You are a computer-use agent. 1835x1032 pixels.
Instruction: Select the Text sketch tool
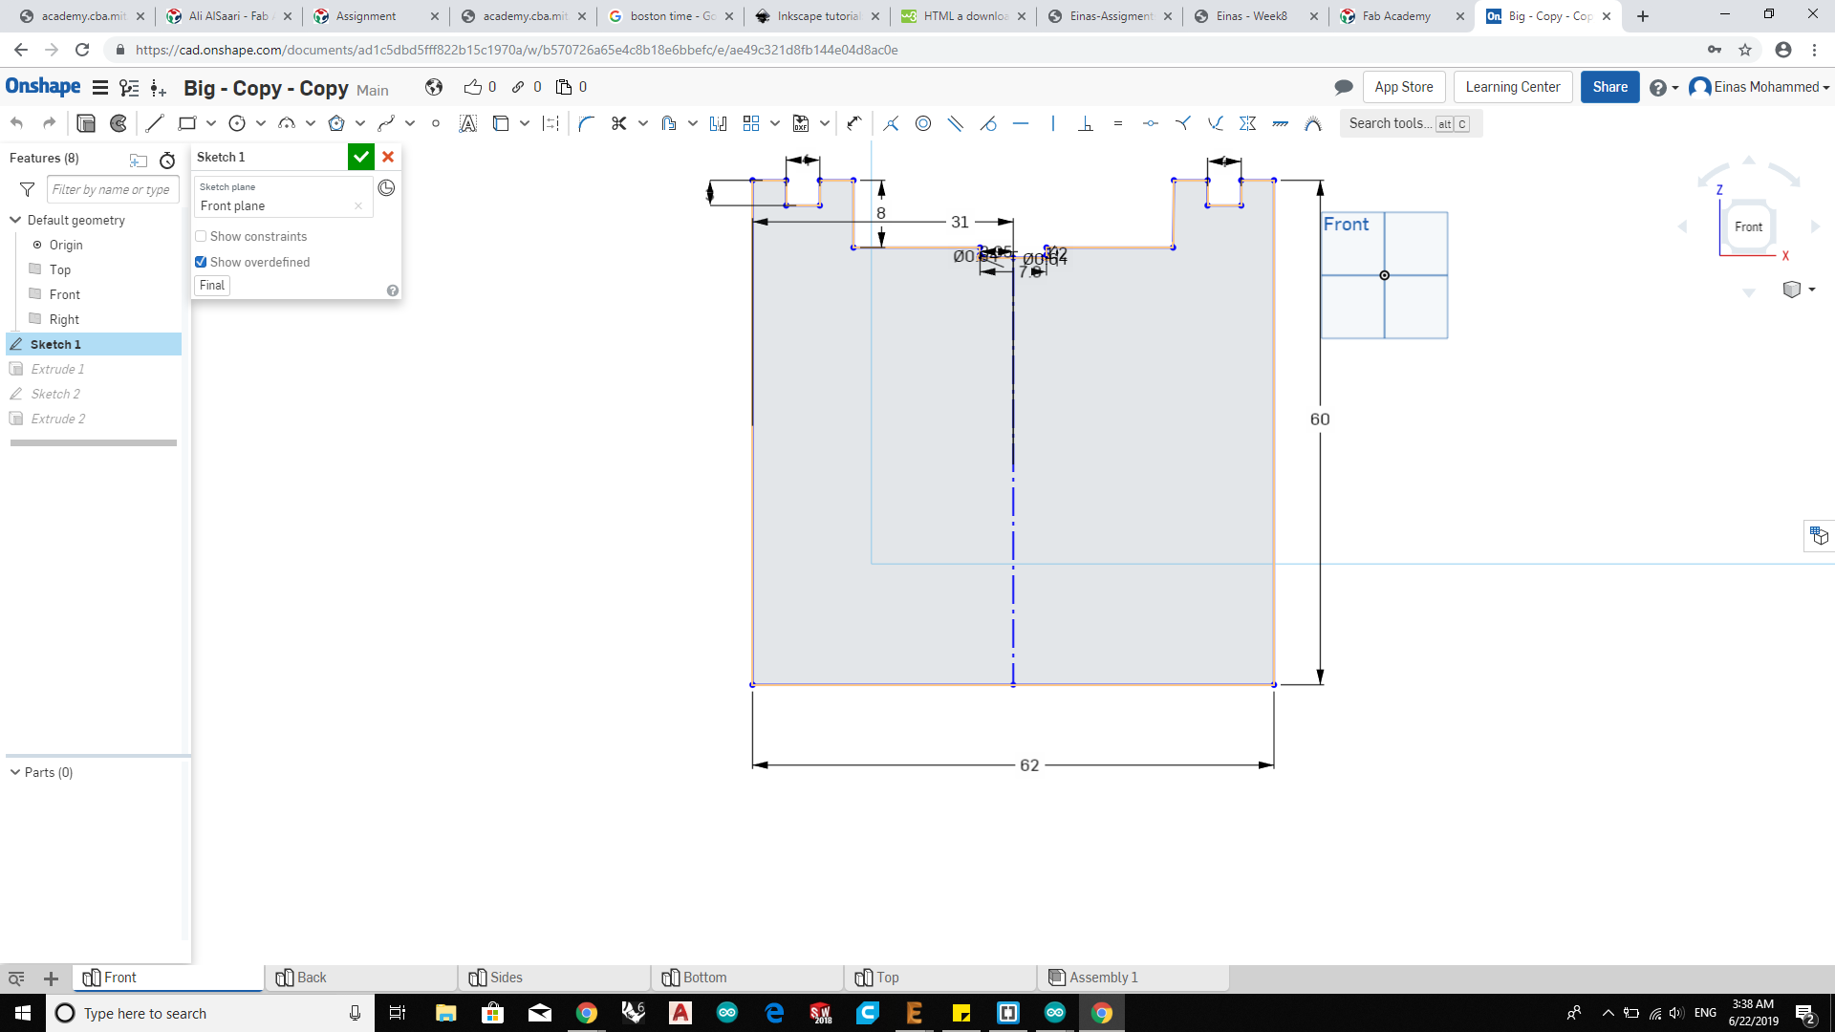pos(467,123)
